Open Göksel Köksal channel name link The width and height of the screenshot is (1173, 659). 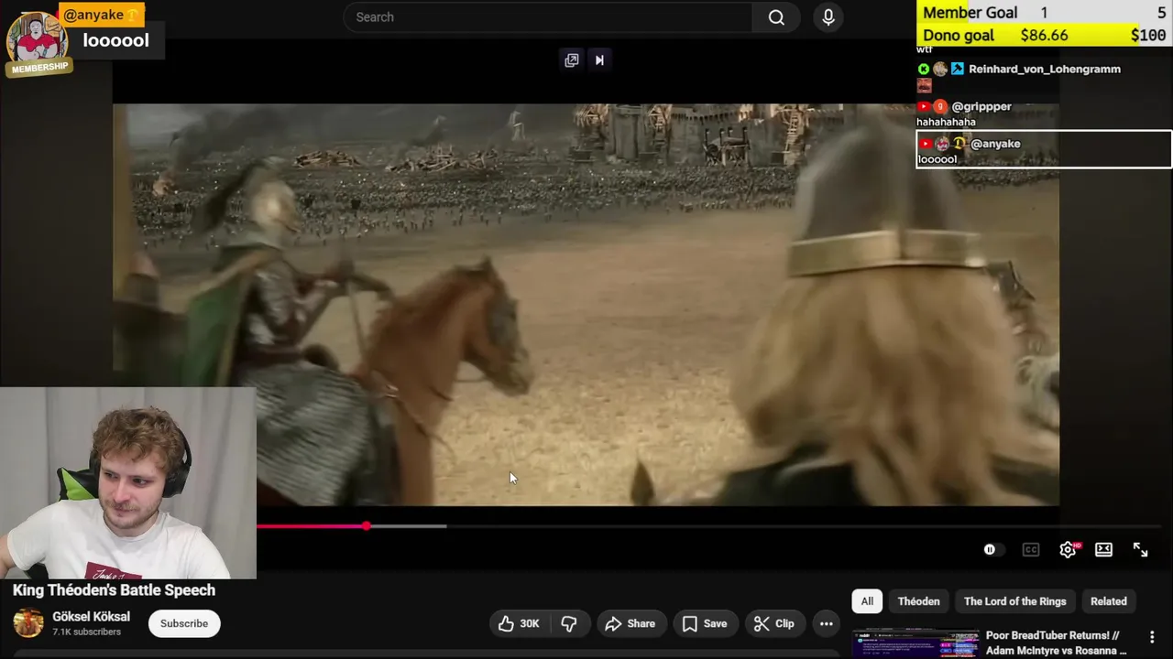(x=91, y=617)
